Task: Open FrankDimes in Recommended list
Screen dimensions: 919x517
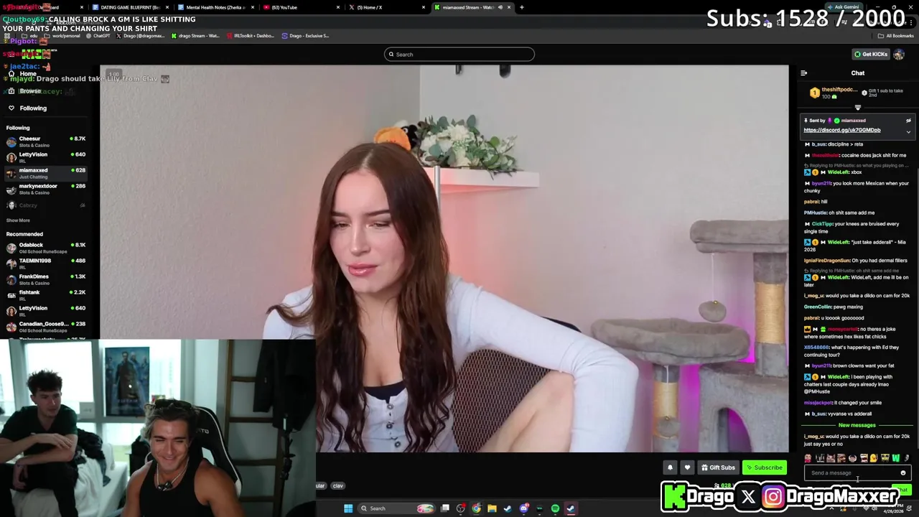Action: [x=46, y=279]
